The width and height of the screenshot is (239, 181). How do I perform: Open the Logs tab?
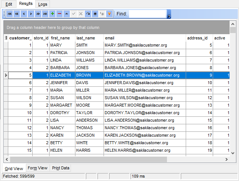[43, 4]
